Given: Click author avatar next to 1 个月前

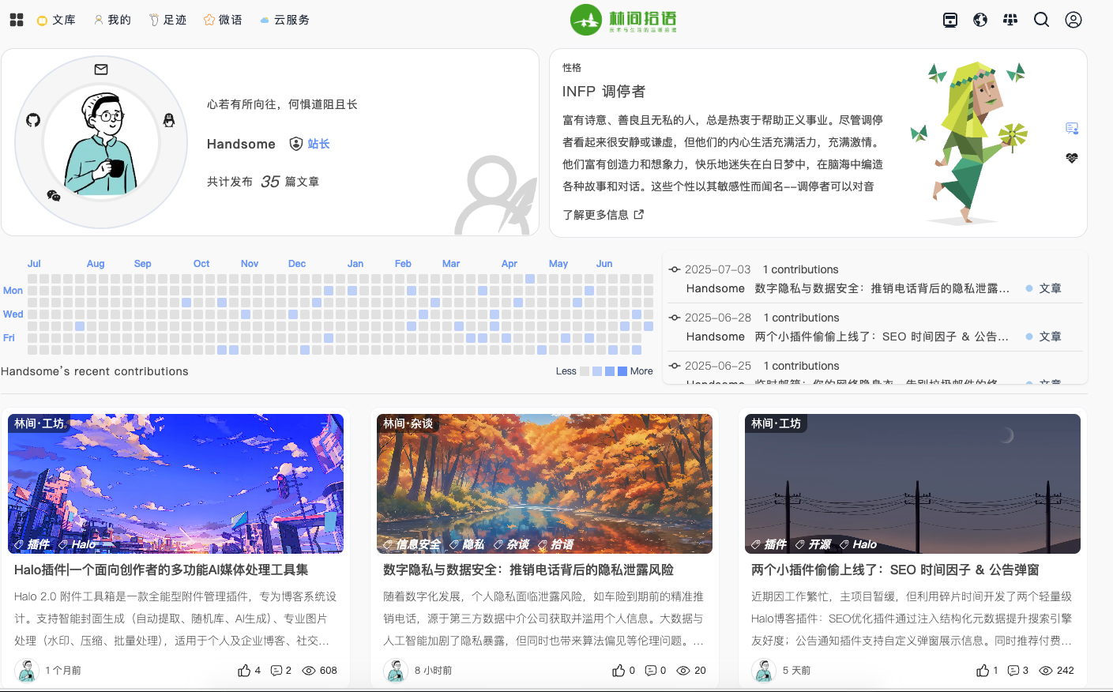Looking at the screenshot, I should tap(27, 671).
